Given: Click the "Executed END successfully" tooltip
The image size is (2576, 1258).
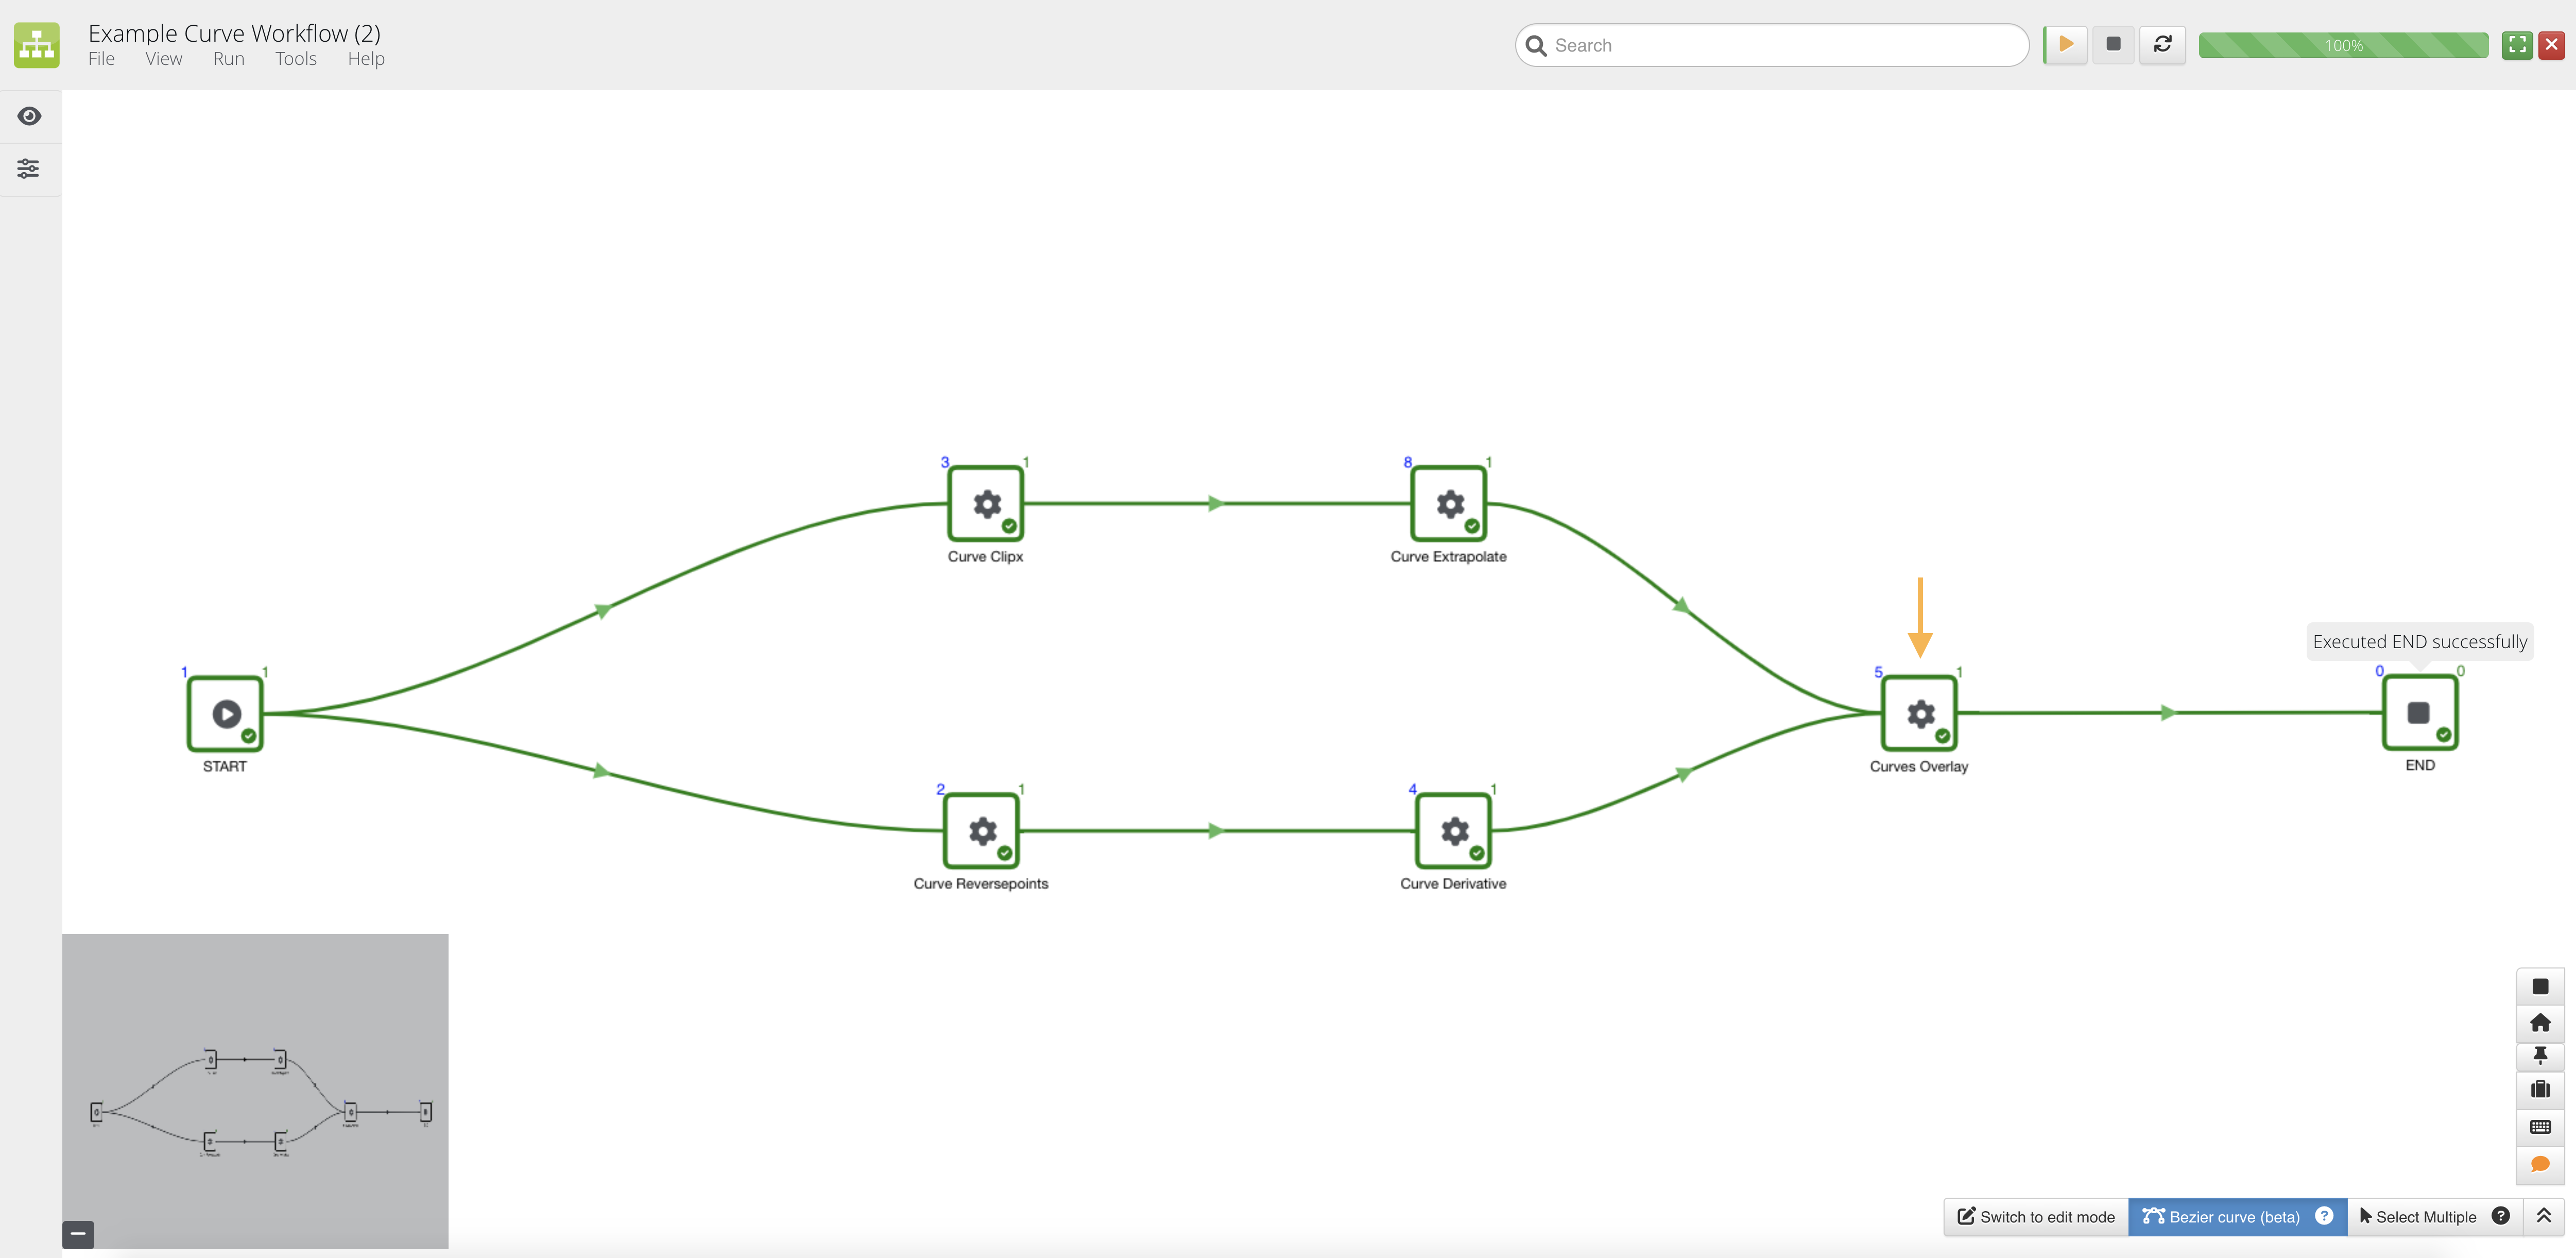Looking at the screenshot, I should [x=2419, y=641].
